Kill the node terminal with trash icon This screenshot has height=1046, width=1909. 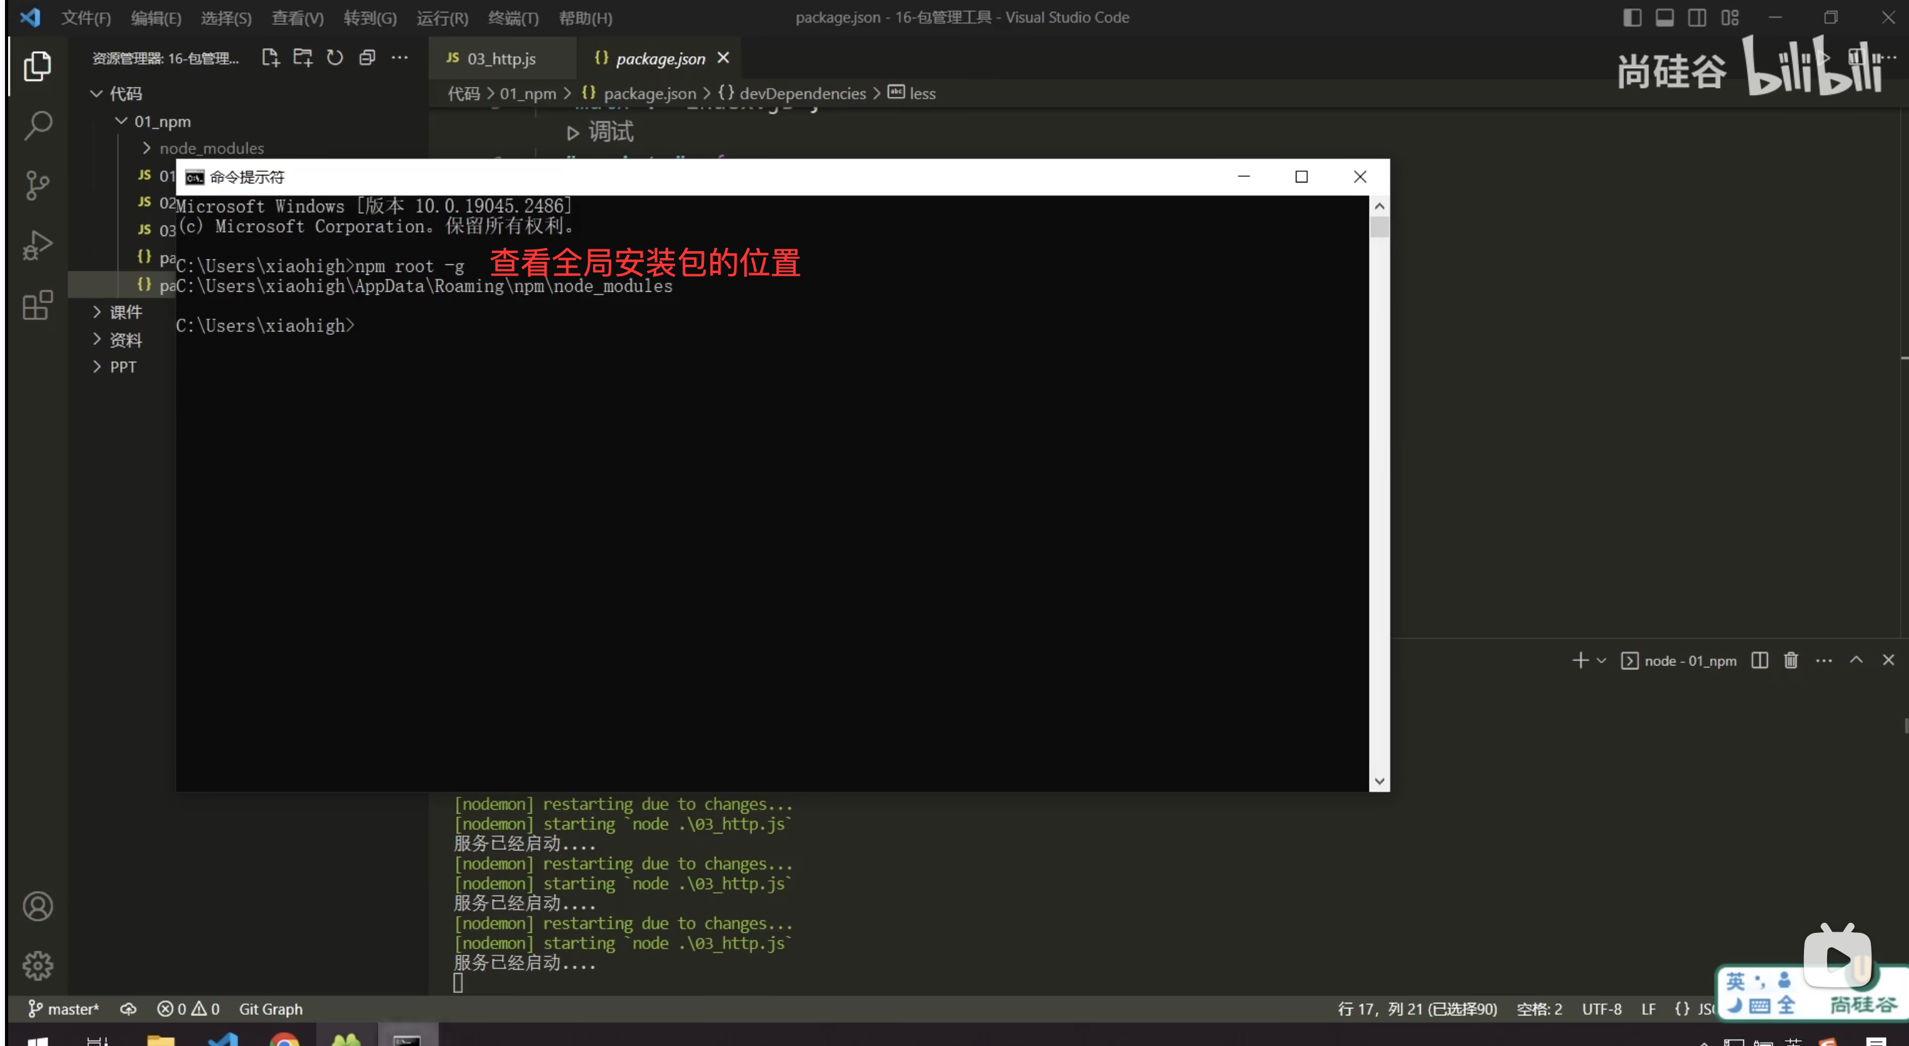click(x=1790, y=660)
